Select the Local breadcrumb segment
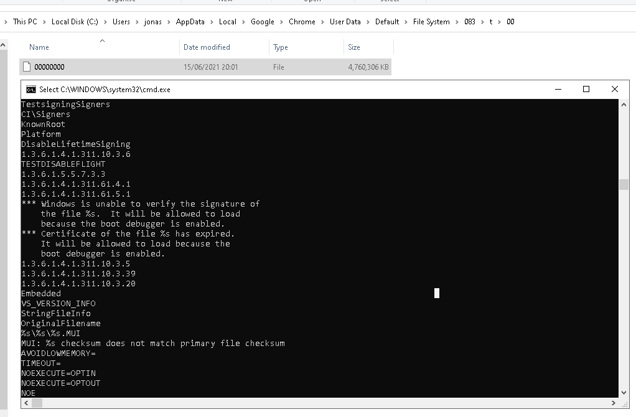636x417 pixels. 228,22
